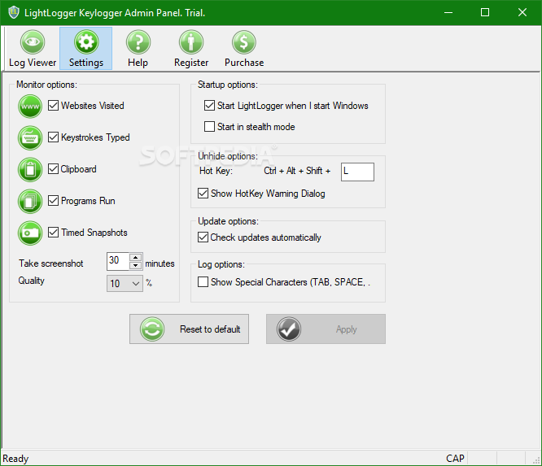Click the Hot Key letter input field
This screenshot has width=542, height=466.
(x=357, y=172)
